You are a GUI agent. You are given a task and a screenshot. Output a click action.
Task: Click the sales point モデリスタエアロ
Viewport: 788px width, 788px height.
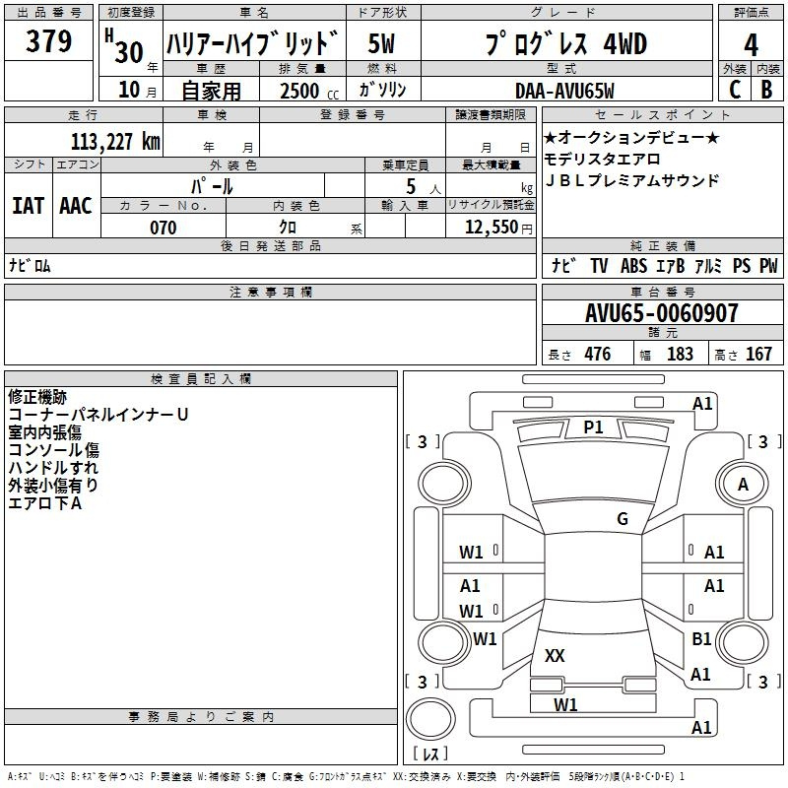pyautogui.click(x=602, y=160)
